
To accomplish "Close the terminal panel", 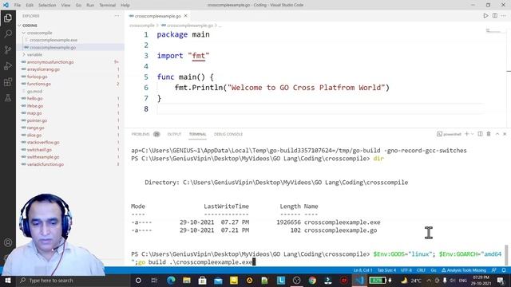I will point(505,134).
